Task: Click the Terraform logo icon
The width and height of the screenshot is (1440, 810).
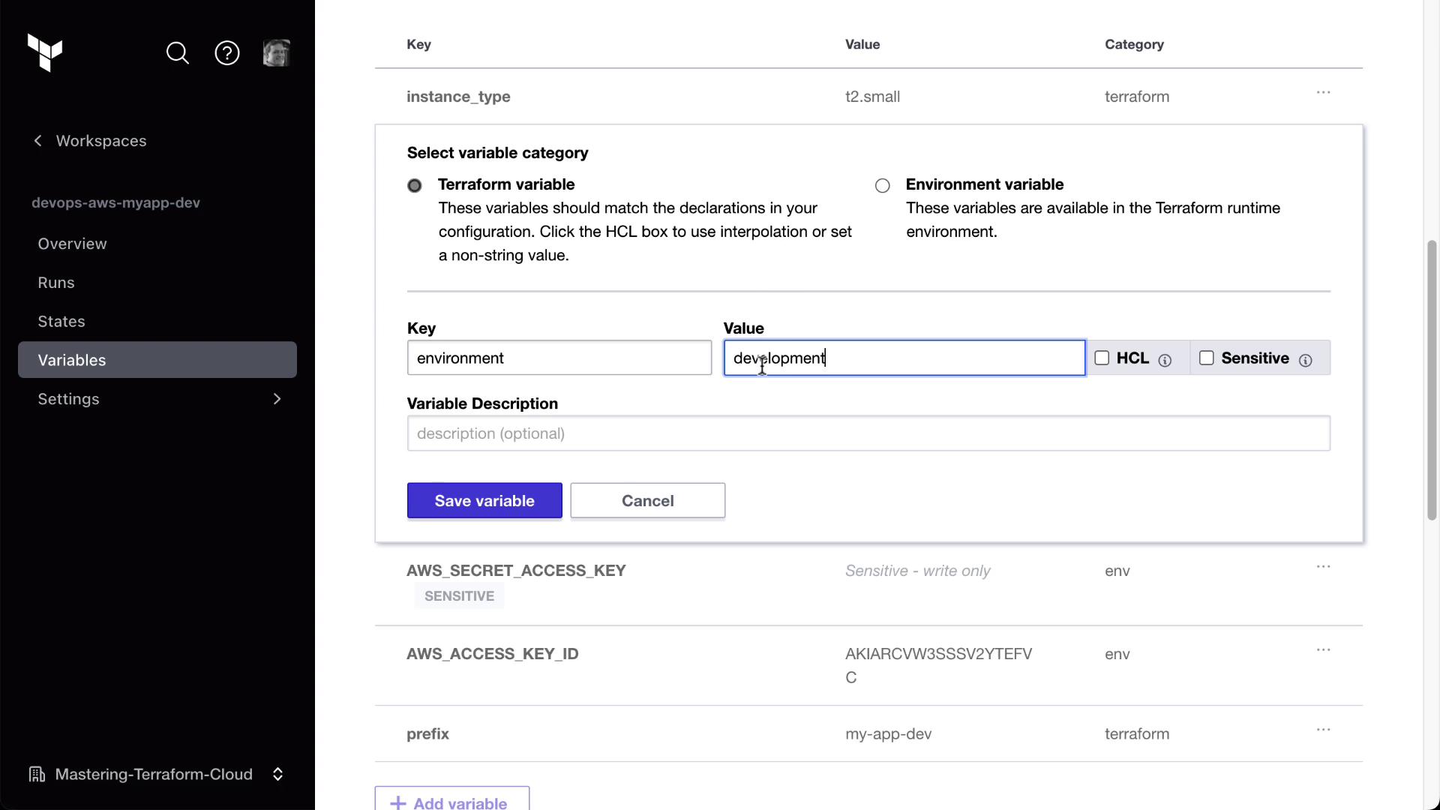Action: 45,52
